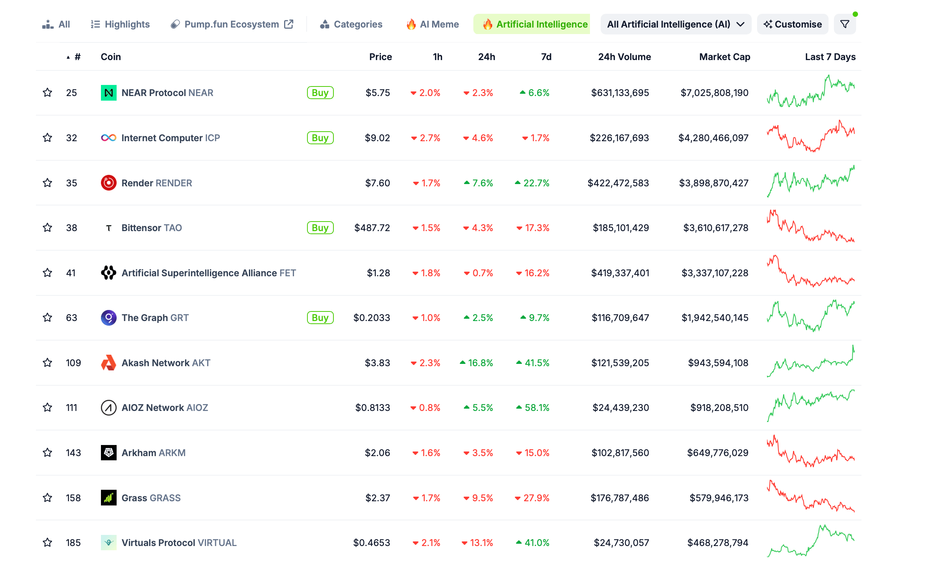This screenshot has width=936, height=564.
Task: Open the Categories tab
Action: click(351, 24)
